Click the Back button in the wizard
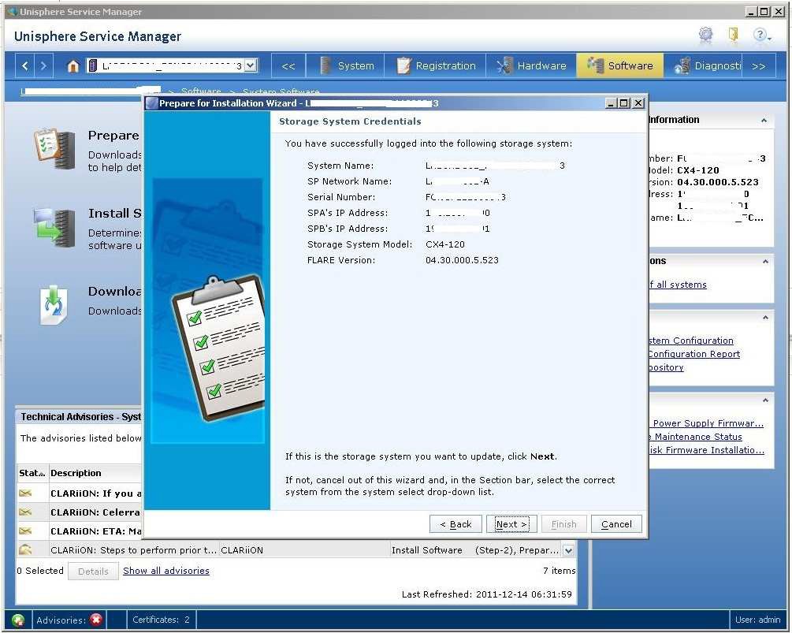792x633 pixels. point(455,524)
